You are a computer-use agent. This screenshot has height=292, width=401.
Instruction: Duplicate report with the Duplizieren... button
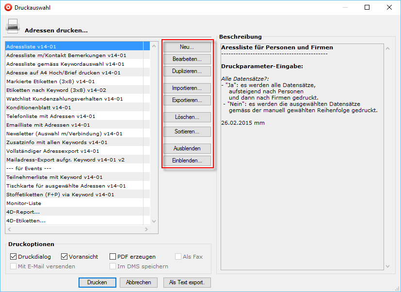187,71
